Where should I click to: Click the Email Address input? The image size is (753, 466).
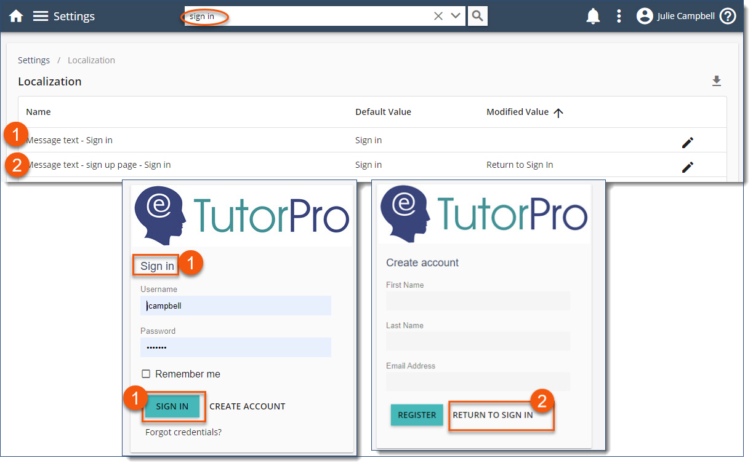[x=478, y=382]
